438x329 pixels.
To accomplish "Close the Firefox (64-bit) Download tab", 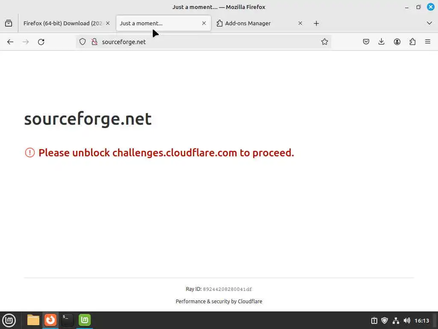I will (108, 23).
